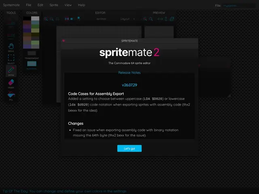Zoom out the Editor window
This screenshot has width=259, height=194.
(51, 19)
